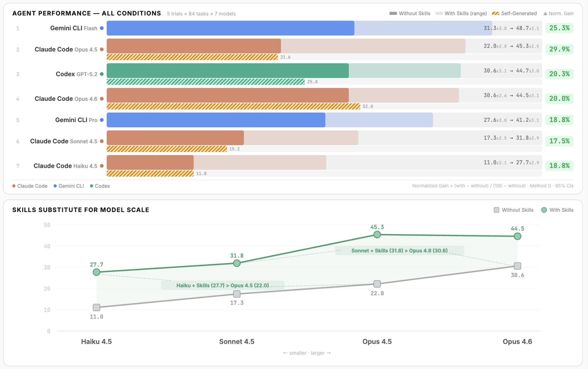Click the blue dot next to Gemini CLI Flash
This screenshot has width=588, height=369.
click(102, 28)
